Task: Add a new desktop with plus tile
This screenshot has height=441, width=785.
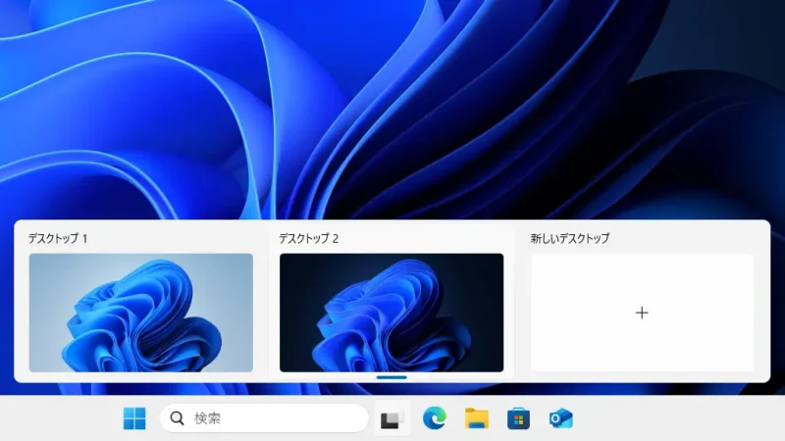Action: pyautogui.click(x=642, y=313)
